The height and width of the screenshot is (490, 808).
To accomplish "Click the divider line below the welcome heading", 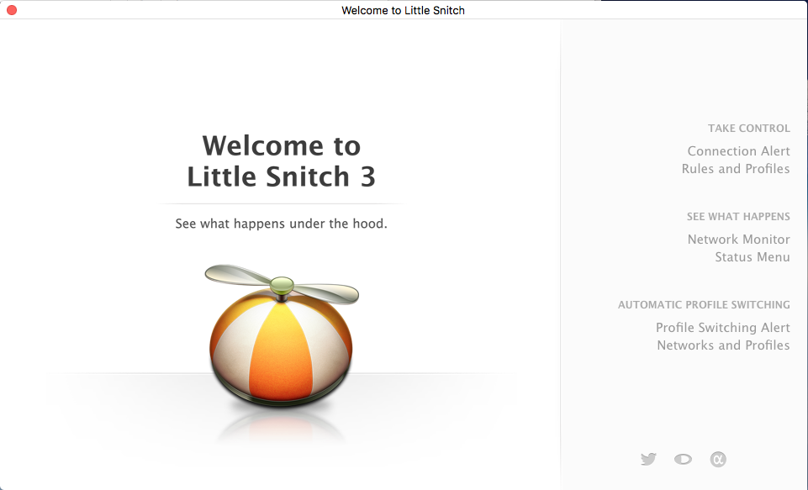I will (281, 202).
